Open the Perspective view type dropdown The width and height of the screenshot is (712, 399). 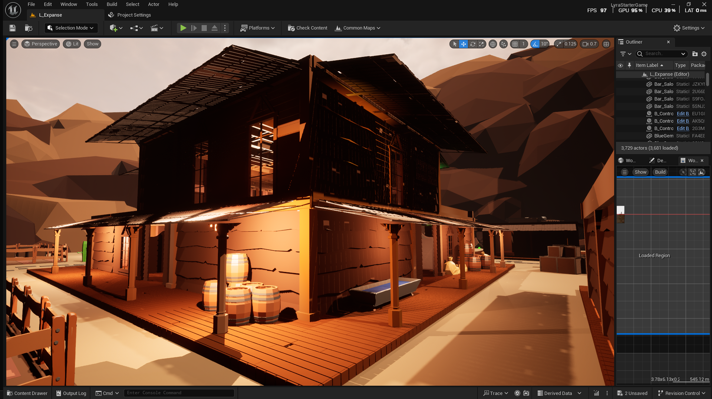pos(41,44)
